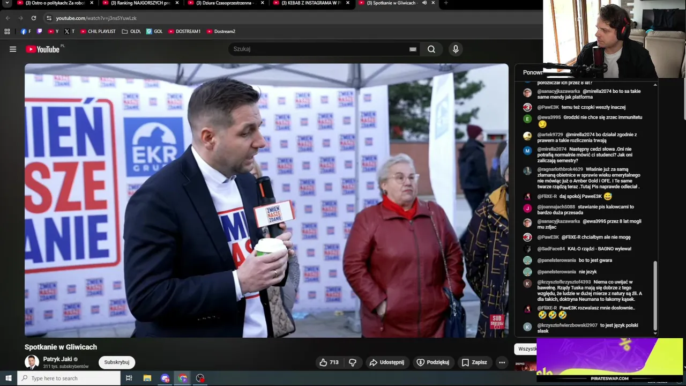This screenshot has height=386, width=686.
Task: Open File Explorer from the taskbar
Action: [x=147, y=378]
